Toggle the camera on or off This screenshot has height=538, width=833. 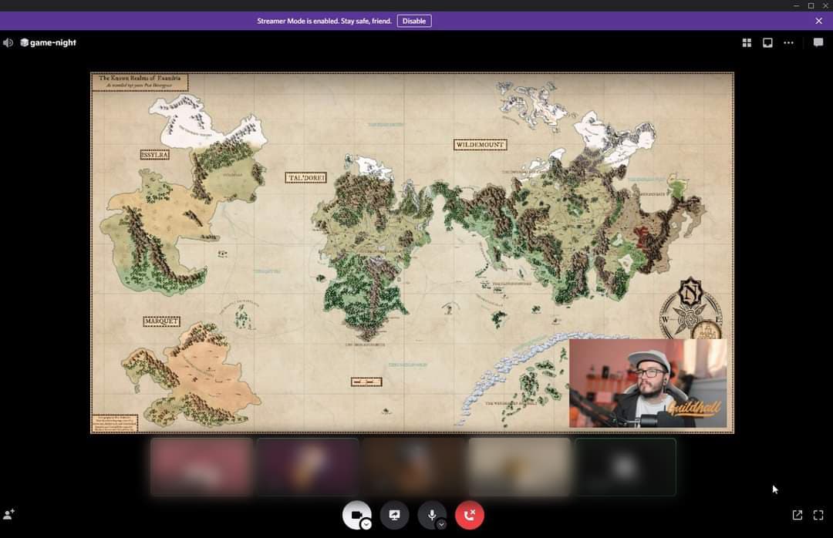coord(356,515)
